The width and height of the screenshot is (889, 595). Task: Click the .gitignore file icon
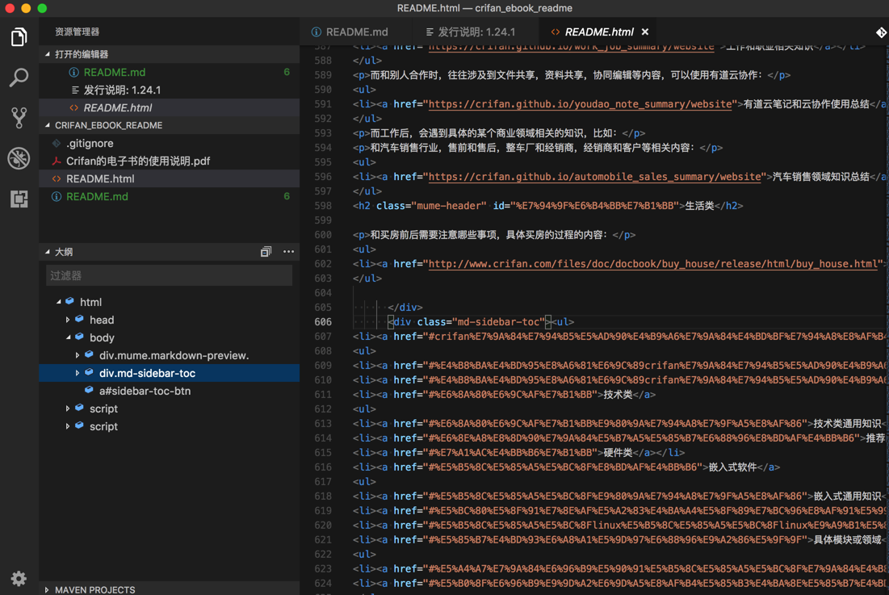[x=57, y=144]
